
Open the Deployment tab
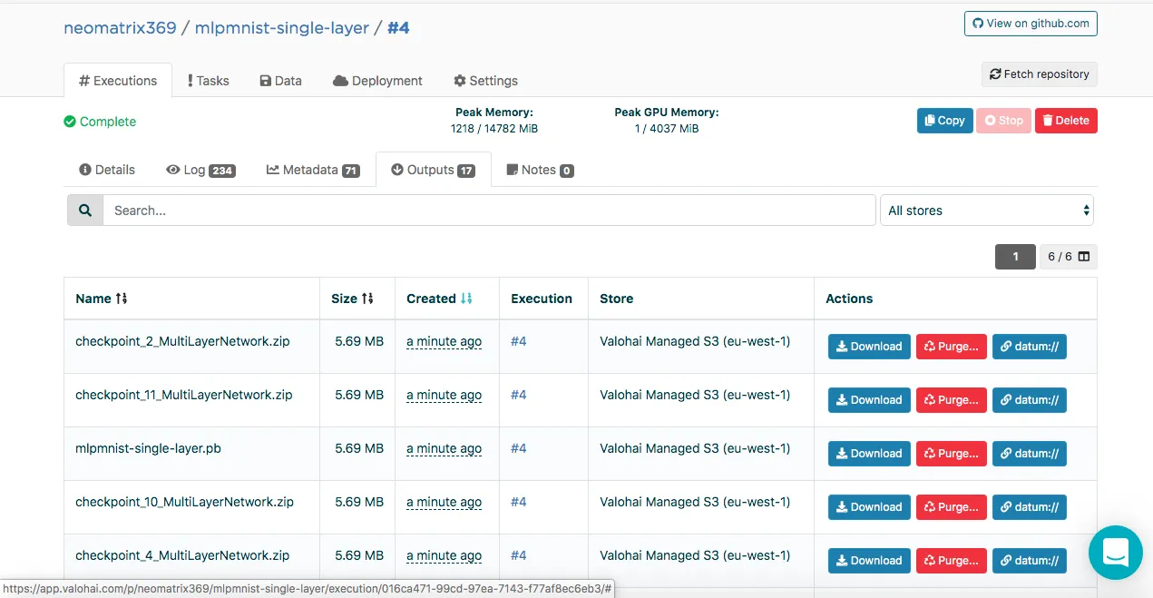[377, 81]
